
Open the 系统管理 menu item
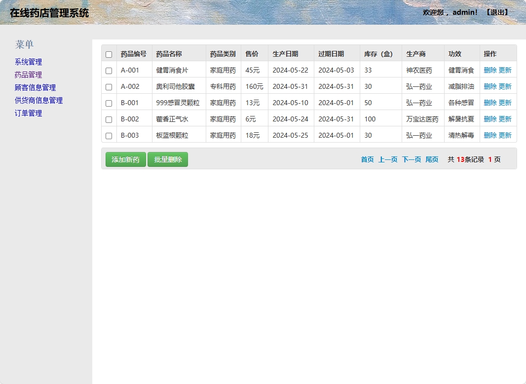pos(28,62)
